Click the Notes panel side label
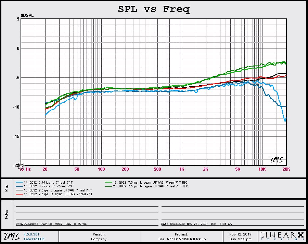308x244 pixels. click(6, 214)
